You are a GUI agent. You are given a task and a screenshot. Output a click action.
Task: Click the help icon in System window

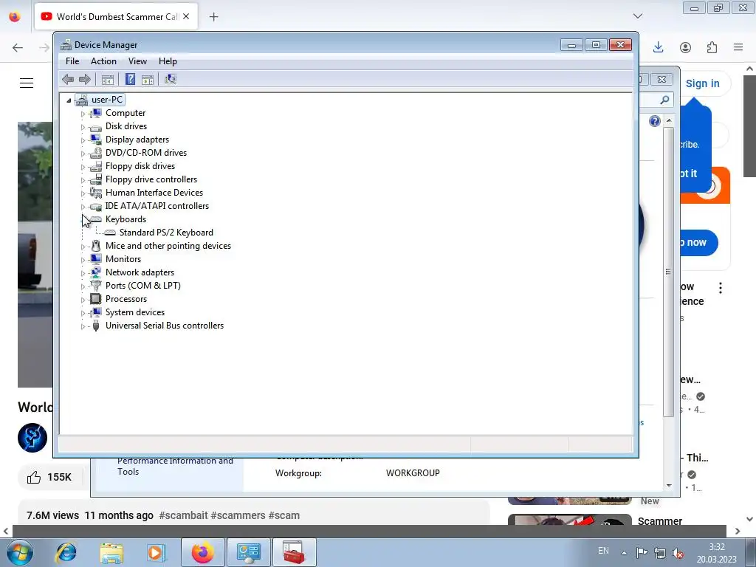point(654,121)
